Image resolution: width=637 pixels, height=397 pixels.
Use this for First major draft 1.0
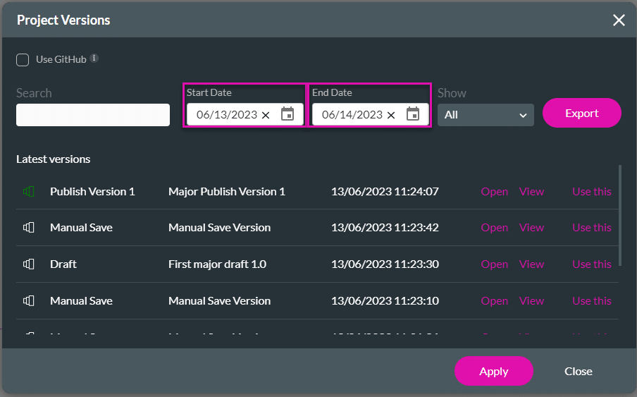point(591,264)
